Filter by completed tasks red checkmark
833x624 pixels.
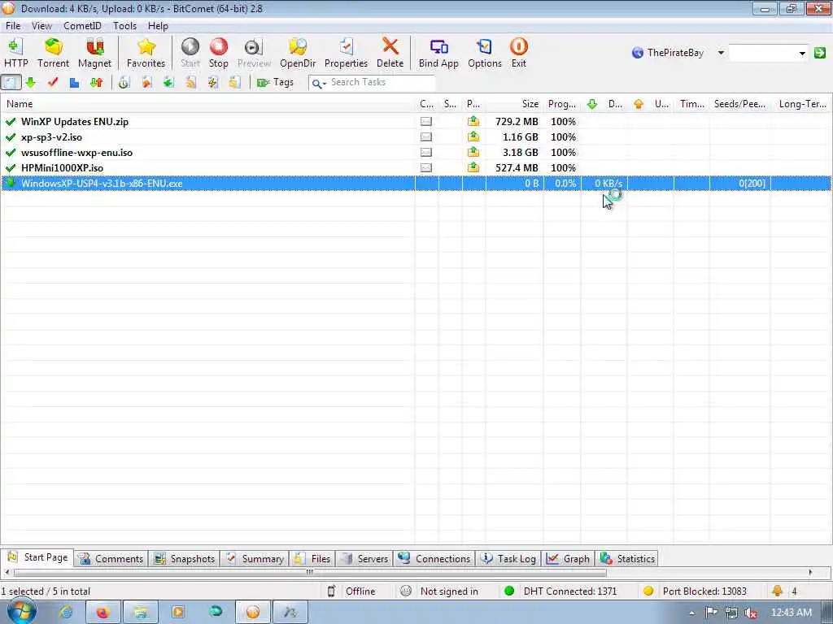tap(53, 82)
